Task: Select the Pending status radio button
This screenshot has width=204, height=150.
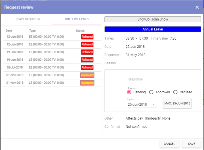Action: click(x=129, y=92)
